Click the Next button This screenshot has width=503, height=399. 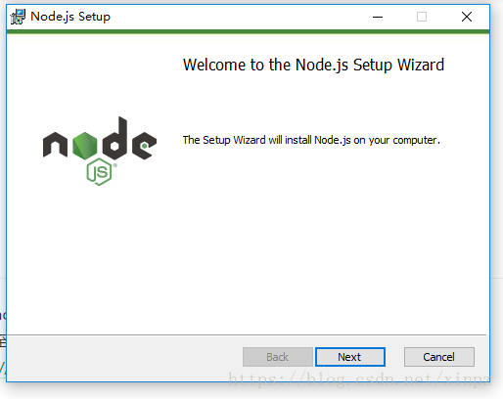coord(350,357)
